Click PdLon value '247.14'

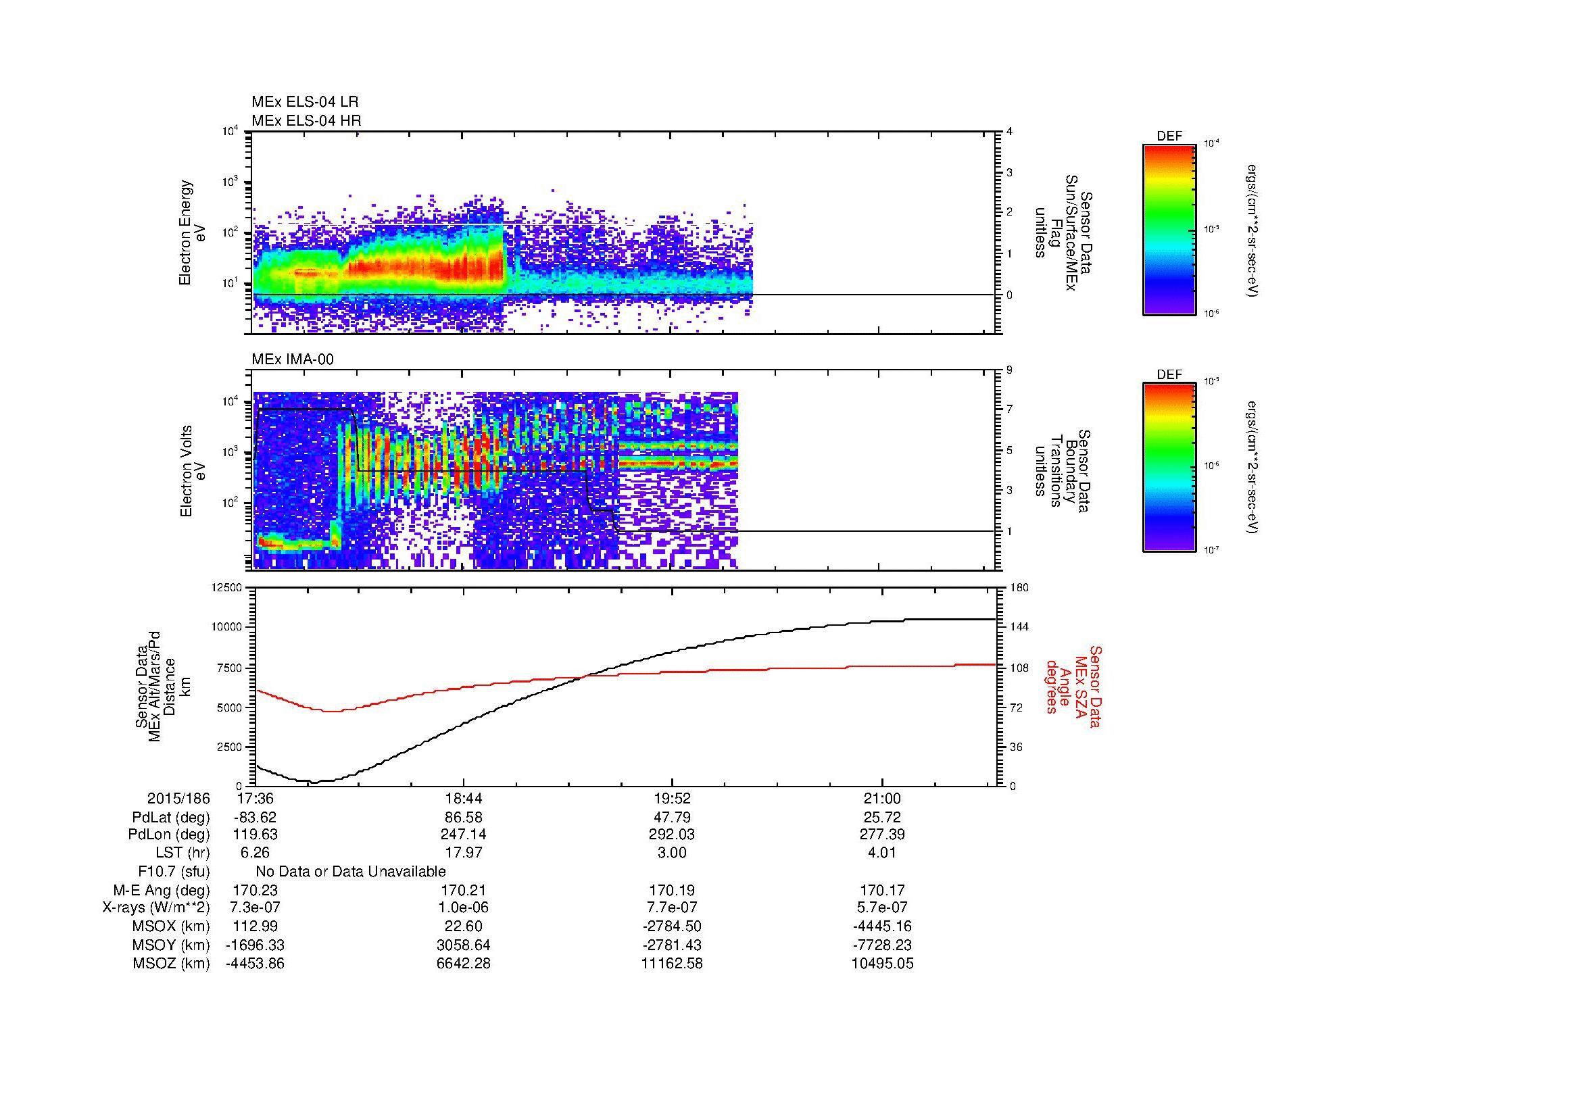click(x=464, y=834)
